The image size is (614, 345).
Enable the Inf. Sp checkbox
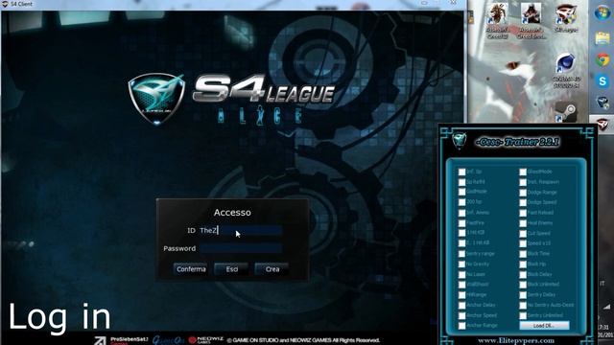[462, 172]
